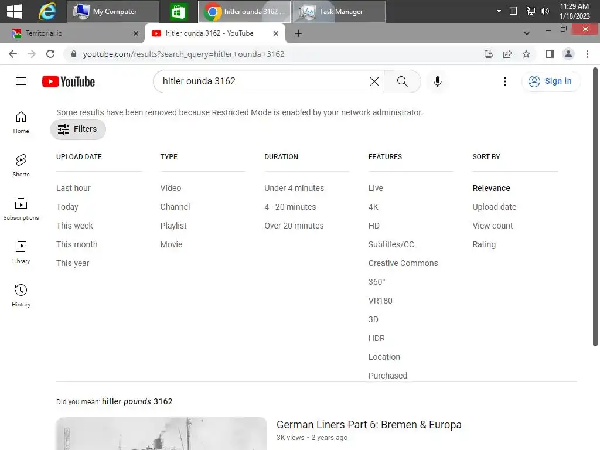This screenshot has height=450, width=600.
Task: Sort results by Upload date
Action: point(495,207)
